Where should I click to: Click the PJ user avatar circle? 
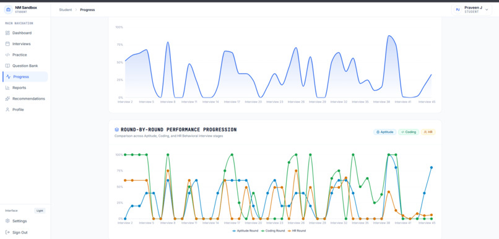[x=458, y=9]
